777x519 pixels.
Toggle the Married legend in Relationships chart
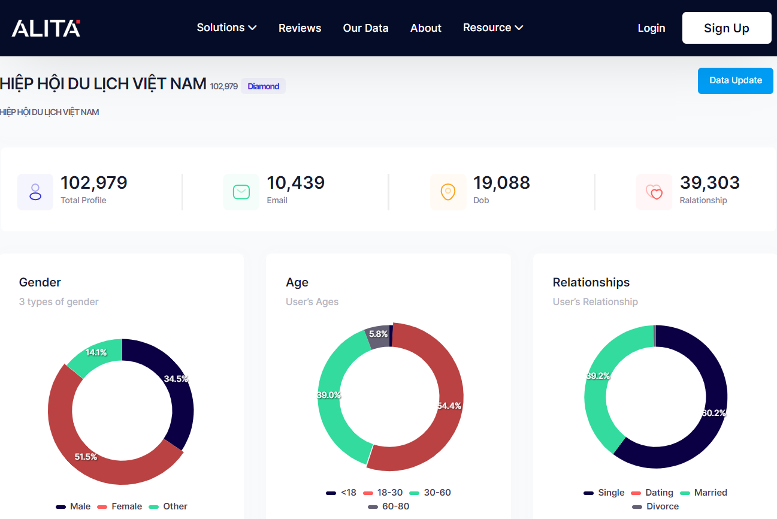[703, 493]
